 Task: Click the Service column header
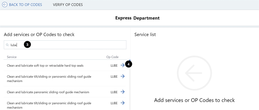coord(12,57)
